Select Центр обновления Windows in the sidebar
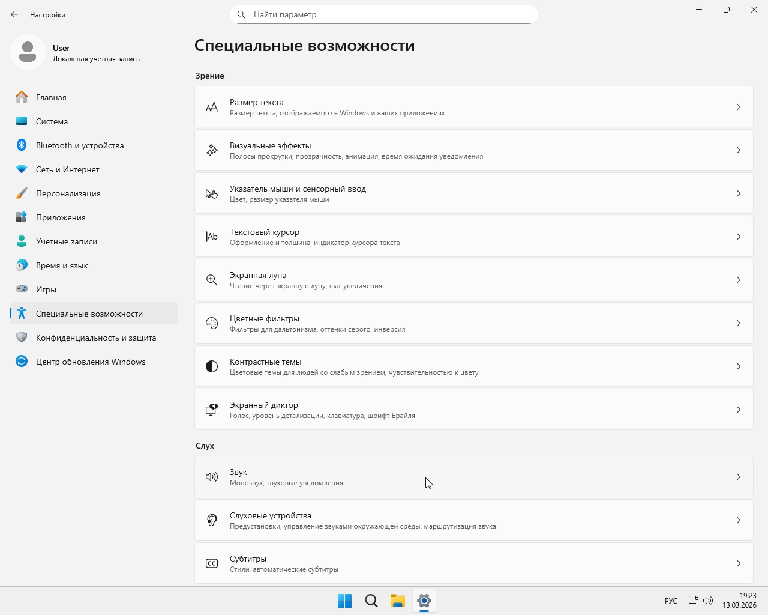The height and width of the screenshot is (615, 768). pos(94,362)
